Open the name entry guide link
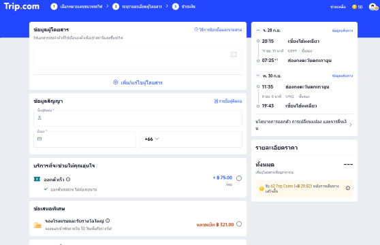Screen dimensions: 380x245 (218, 29)
